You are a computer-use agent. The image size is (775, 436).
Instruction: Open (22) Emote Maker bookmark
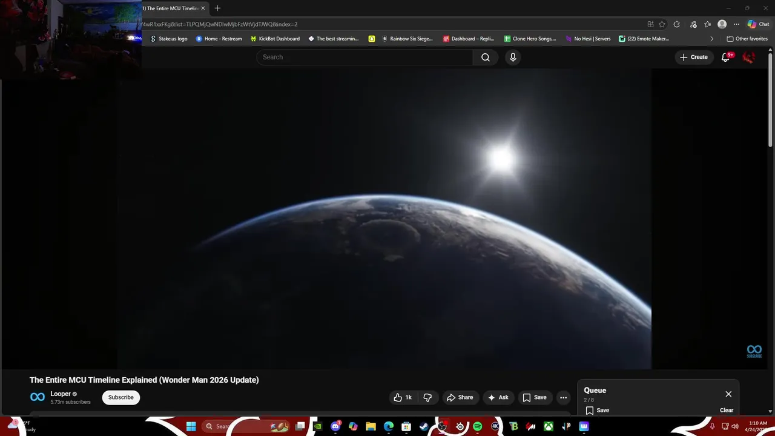(x=644, y=39)
